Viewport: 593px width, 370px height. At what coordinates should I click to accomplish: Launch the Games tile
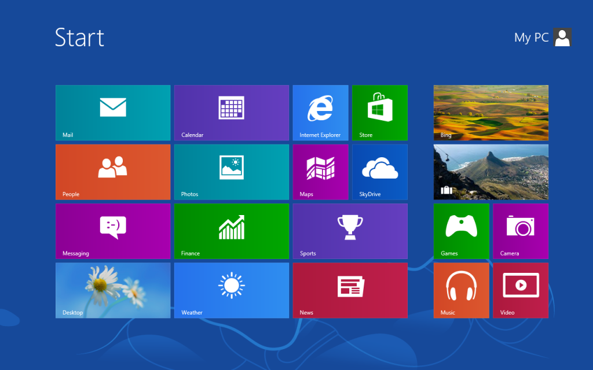click(x=461, y=231)
